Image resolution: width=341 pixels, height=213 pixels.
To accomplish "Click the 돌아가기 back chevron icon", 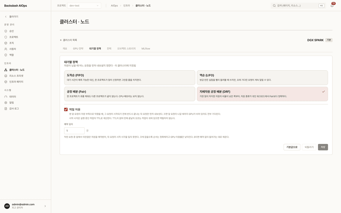I will [6, 17].
